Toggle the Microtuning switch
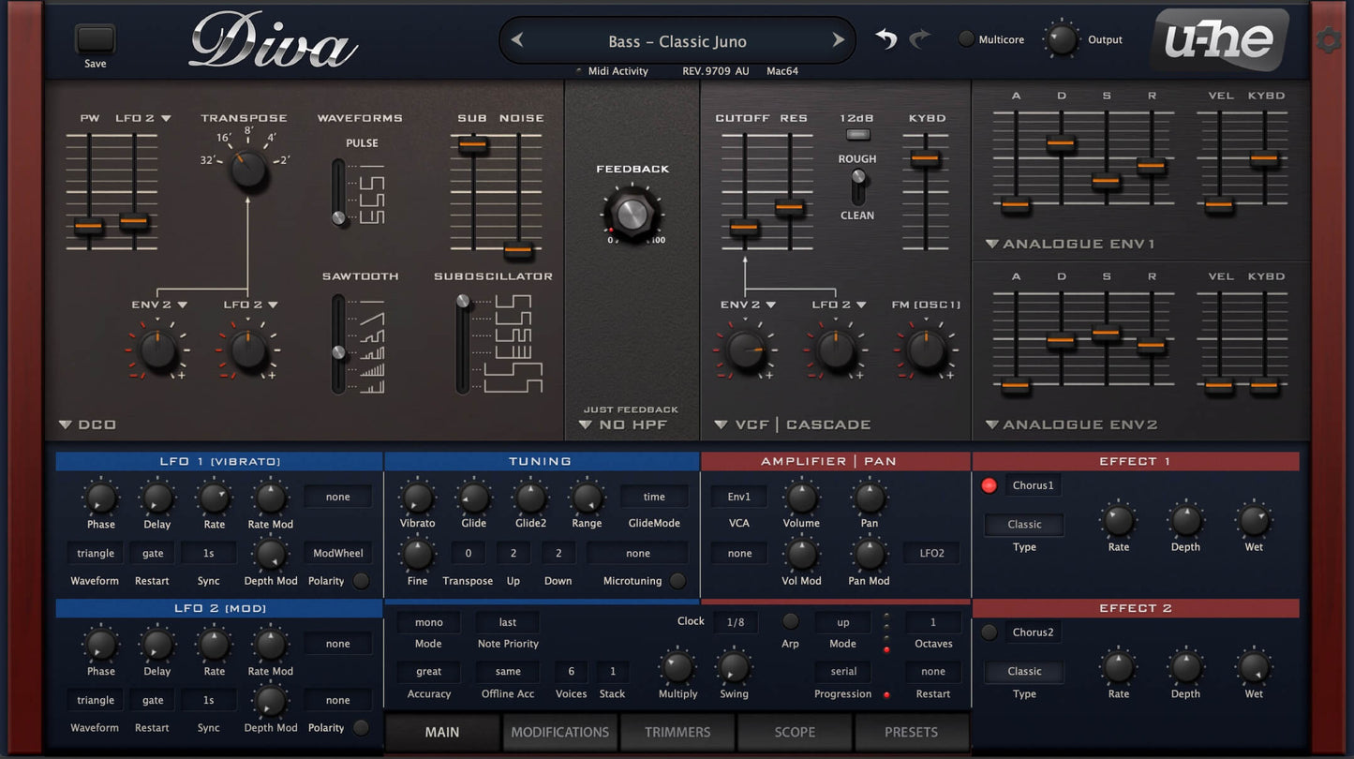Screen dimensions: 1354x759 click(677, 581)
